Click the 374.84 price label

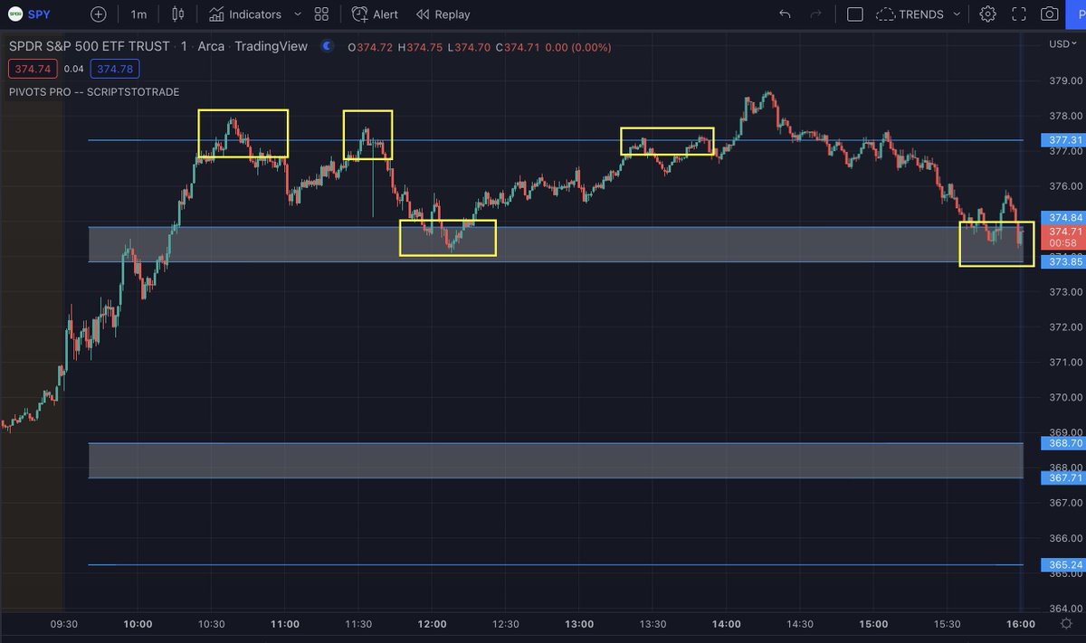(1064, 218)
